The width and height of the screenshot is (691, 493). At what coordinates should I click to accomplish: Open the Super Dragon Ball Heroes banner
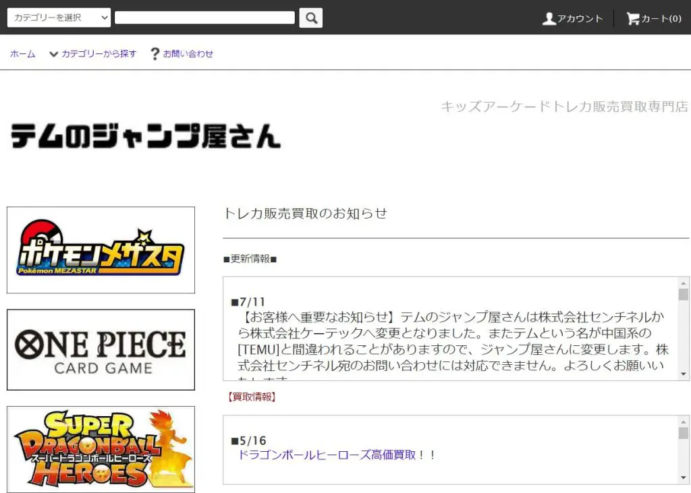(x=101, y=449)
